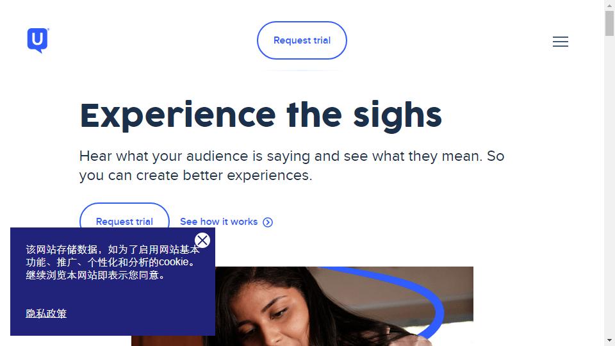Click the vertical scrollbar thumb

click(x=609, y=23)
